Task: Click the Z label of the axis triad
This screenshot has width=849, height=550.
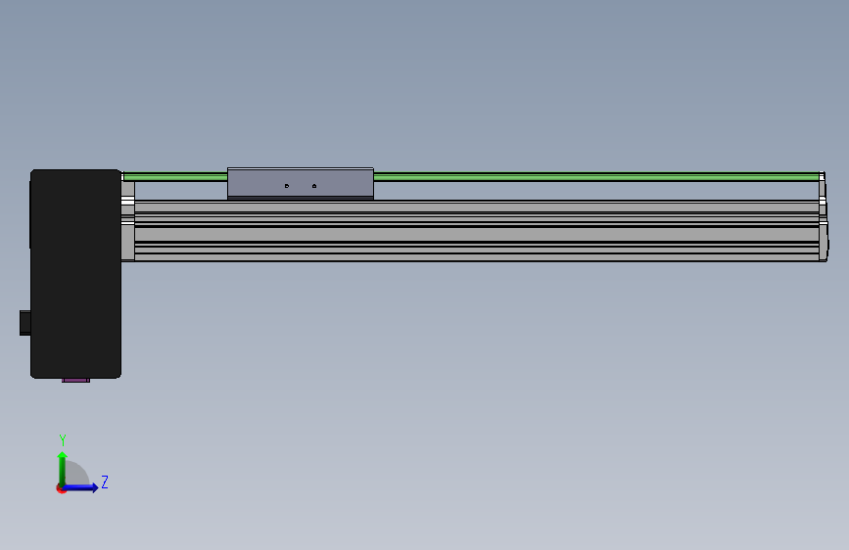Action: click(105, 481)
